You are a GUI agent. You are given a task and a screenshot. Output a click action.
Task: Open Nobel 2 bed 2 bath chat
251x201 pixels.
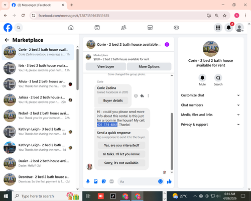coord(38,116)
